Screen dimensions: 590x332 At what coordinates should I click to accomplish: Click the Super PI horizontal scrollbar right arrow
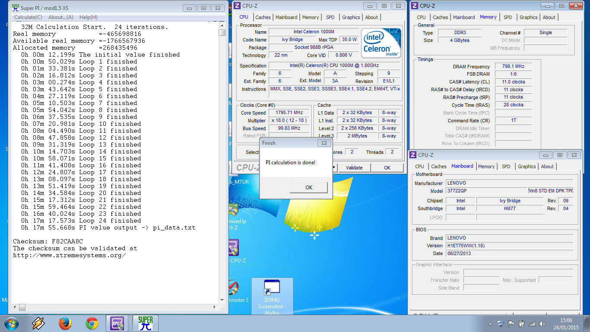(x=215, y=307)
